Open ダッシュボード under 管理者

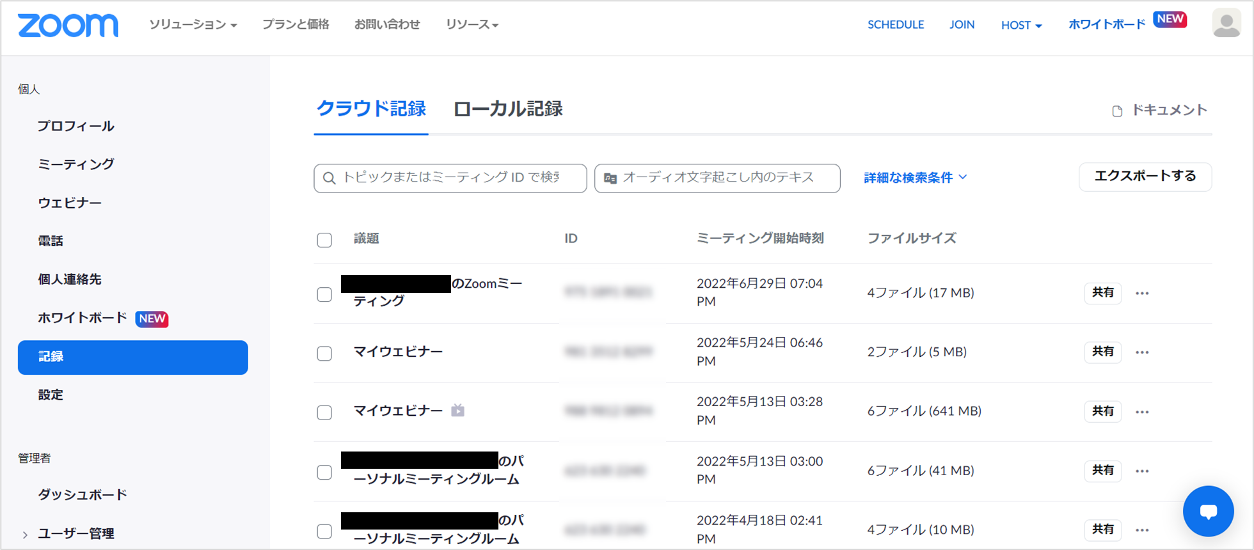82,494
